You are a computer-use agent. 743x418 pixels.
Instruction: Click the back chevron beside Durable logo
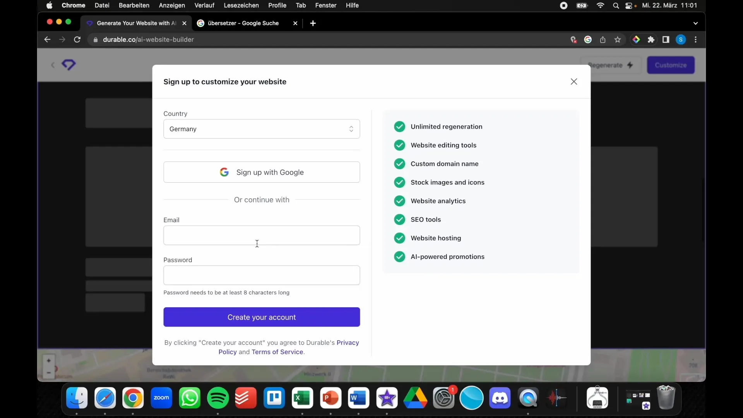tap(53, 65)
